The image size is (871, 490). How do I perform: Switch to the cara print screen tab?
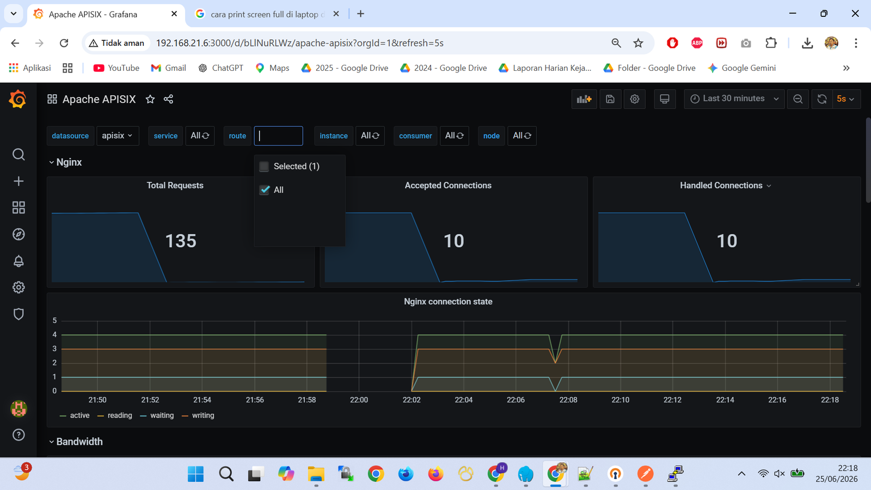267,14
